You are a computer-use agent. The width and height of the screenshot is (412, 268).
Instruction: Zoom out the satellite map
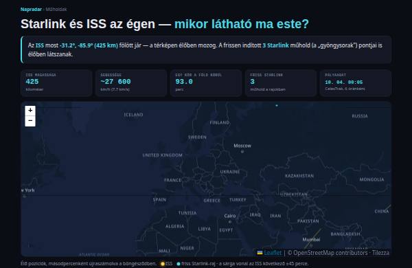30,121
